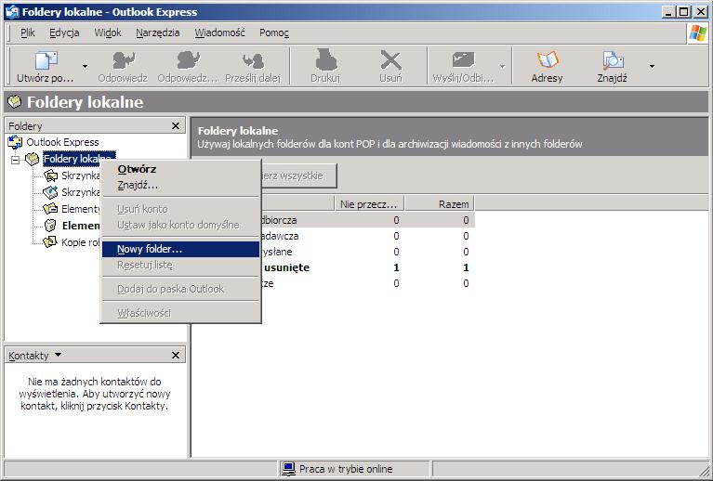Open the Plik menu
This screenshot has height=481, width=713.
28,32
